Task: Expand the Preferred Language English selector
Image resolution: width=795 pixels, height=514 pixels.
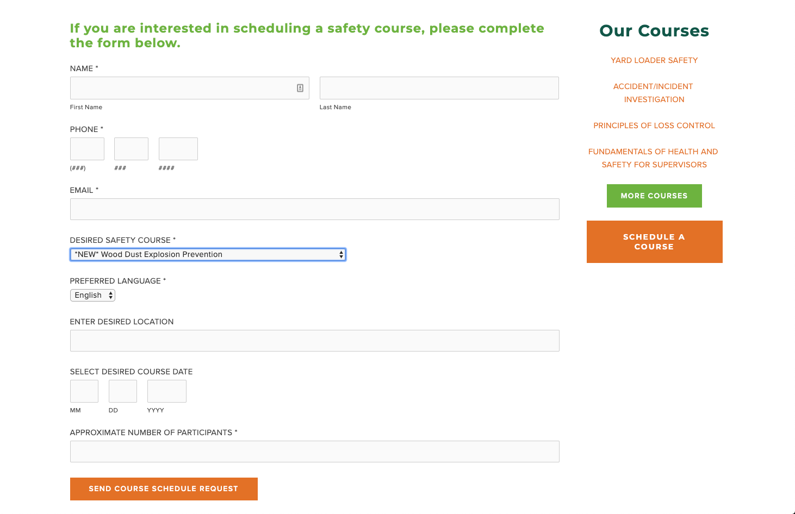Action: 92,295
